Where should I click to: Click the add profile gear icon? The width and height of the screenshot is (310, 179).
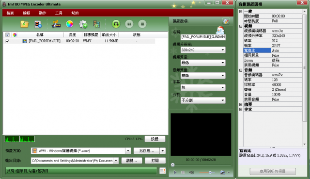pos(83,24)
